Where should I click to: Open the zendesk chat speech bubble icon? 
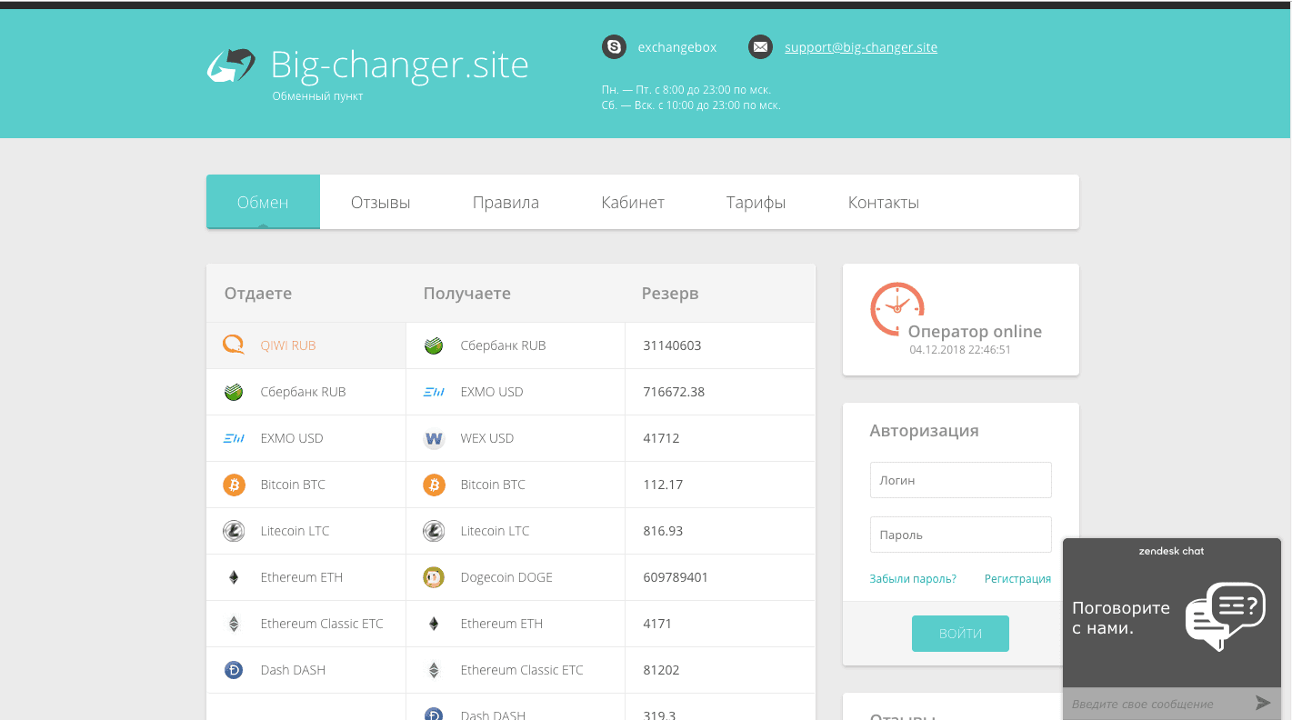(x=1225, y=616)
